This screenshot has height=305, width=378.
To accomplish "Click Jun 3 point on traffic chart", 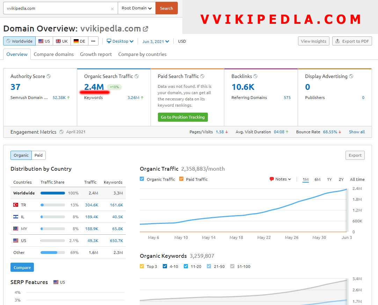I will (347, 189).
